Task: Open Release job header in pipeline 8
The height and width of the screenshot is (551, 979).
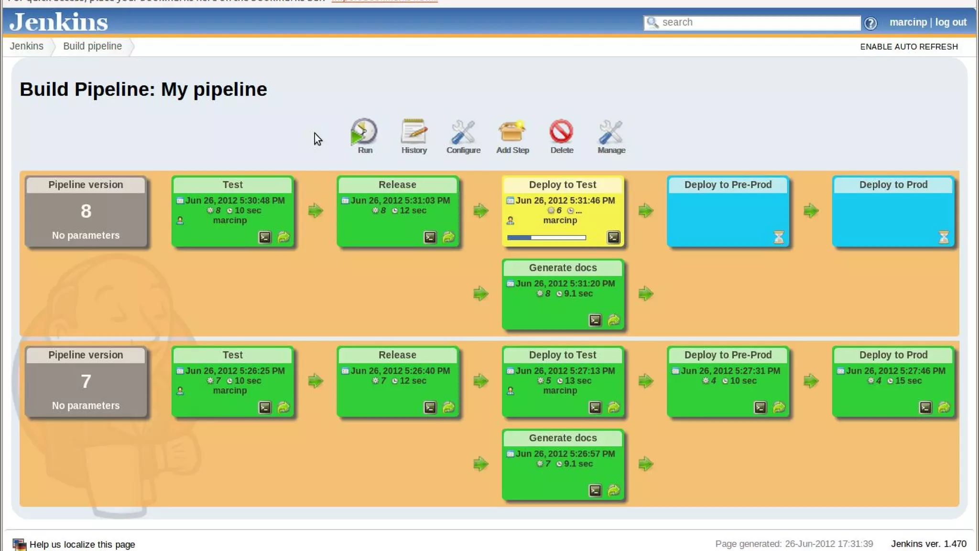Action: click(397, 185)
